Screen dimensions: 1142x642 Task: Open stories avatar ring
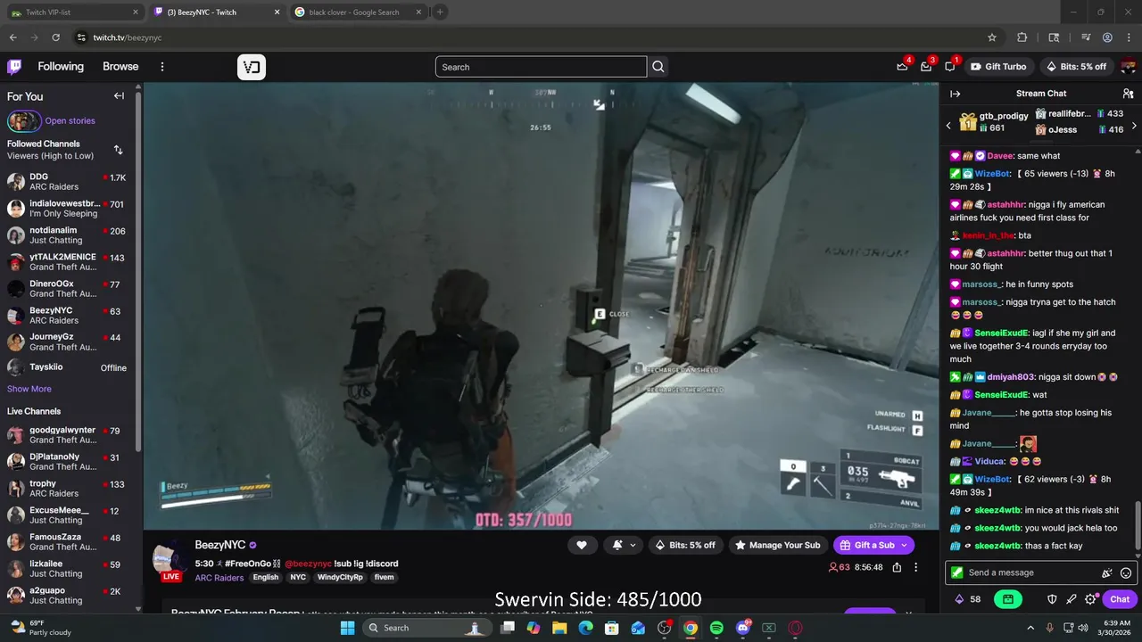click(24, 120)
